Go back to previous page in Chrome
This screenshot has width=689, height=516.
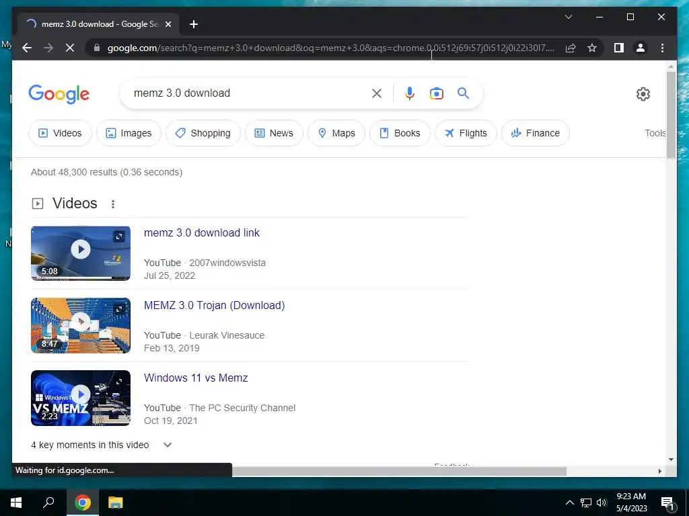pos(27,48)
